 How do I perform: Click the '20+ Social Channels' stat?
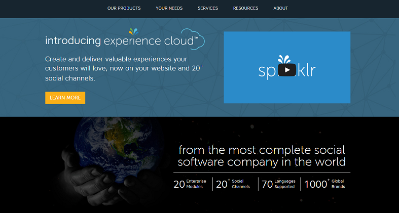tap(233, 184)
